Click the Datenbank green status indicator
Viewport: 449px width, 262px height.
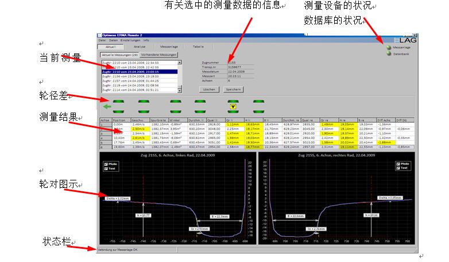pyautogui.click(x=388, y=53)
